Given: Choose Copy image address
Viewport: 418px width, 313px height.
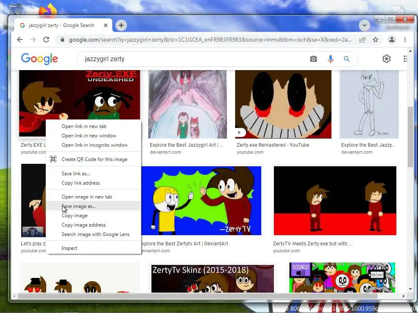Looking at the screenshot, I should tap(93, 225).
